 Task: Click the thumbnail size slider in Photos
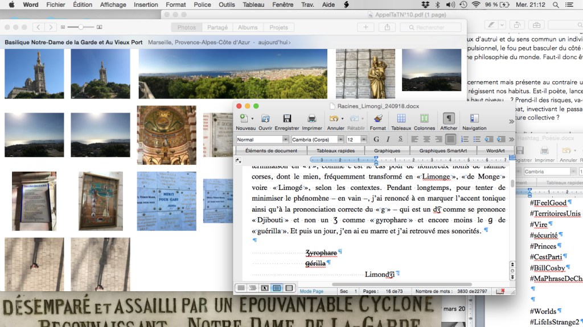81,27
